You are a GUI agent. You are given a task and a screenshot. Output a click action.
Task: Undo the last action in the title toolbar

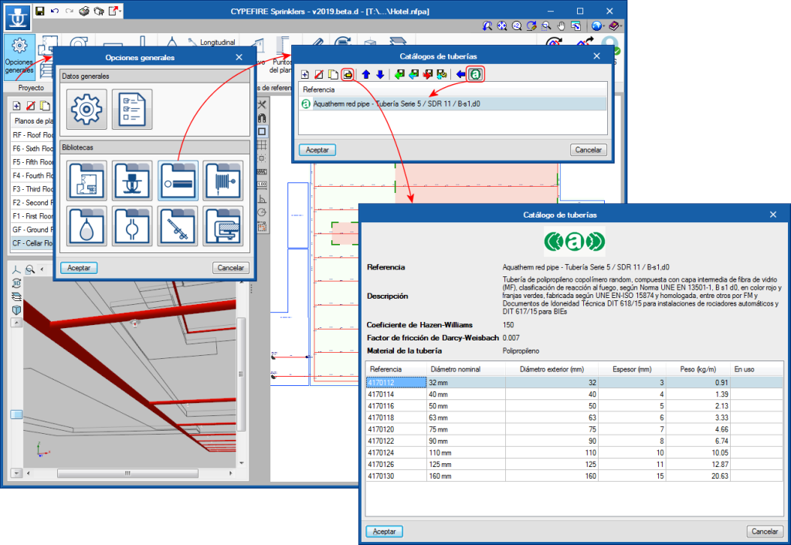(55, 11)
